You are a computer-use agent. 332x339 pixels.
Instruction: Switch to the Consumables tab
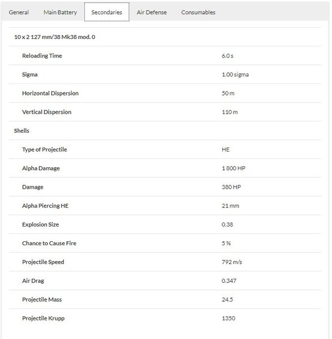[x=199, y=12]
